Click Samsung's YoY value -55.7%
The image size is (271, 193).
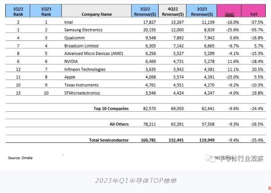257,30
